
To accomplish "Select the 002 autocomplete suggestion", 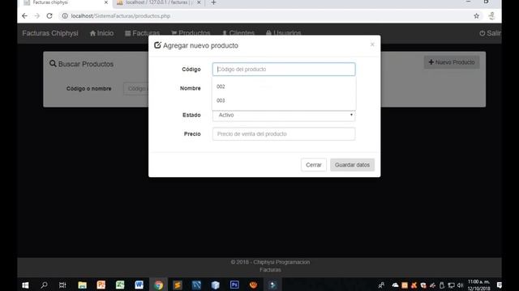I will click(284, 86).
